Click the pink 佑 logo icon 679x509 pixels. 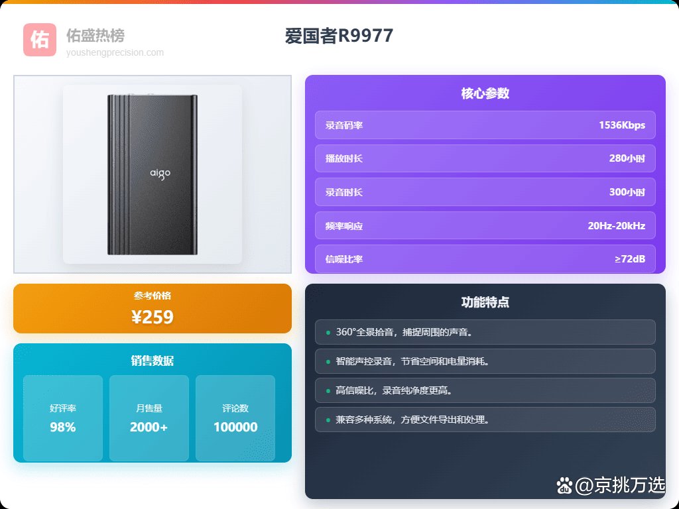pyautogui.click(x=40, y=40)
